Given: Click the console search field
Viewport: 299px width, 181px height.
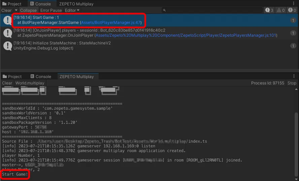Looking at the screenshot, I should coord(212,10).
